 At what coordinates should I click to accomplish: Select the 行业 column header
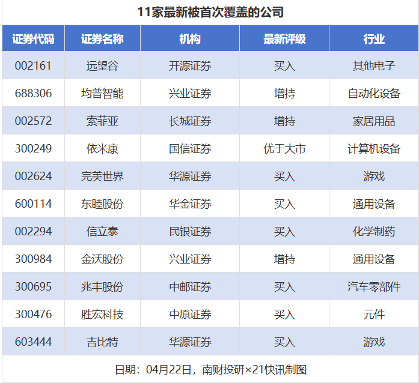coord(374,39)
